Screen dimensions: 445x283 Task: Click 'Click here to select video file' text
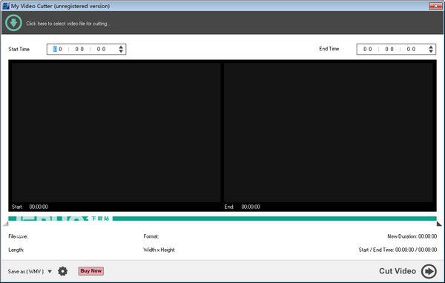click(x=68, y=24)
